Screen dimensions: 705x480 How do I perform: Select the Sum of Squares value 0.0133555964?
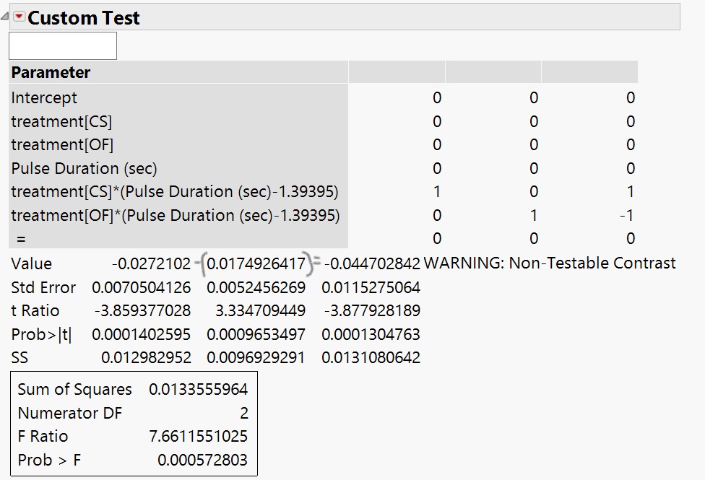coord(198,390)
